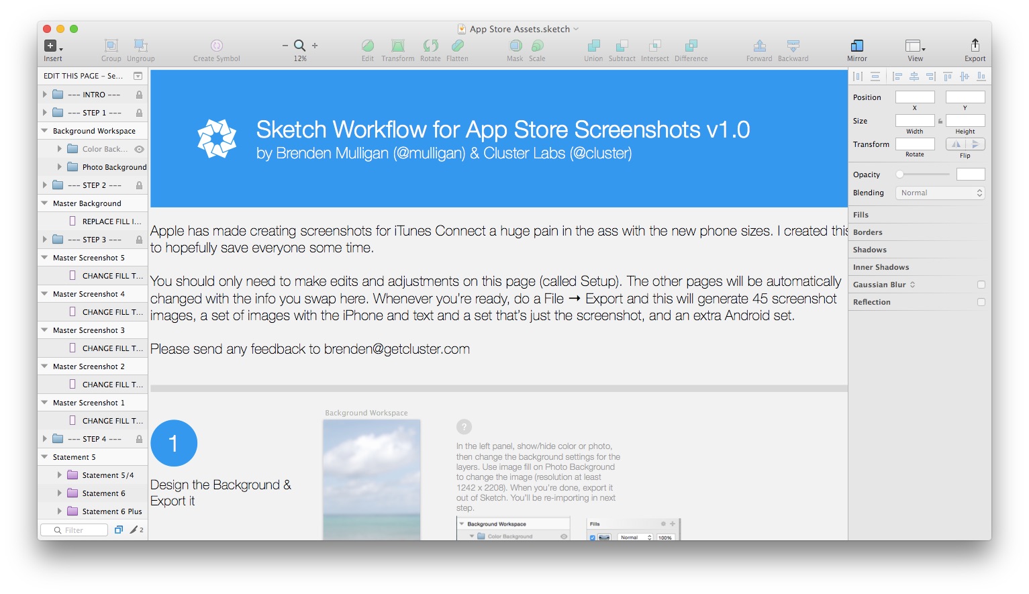Collapse the Statement 5 artboard
Screen dimensions: 1029x594
pos(44,457)
